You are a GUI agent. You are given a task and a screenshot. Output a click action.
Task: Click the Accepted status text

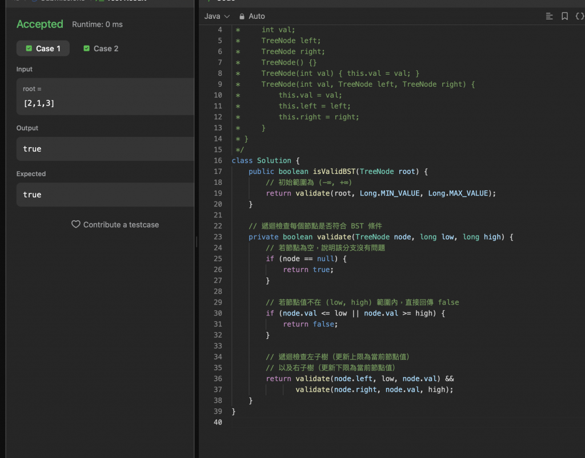tap(40, 24)
